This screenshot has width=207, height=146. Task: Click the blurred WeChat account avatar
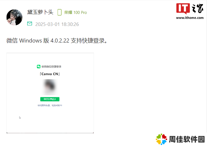click(50, 87)
